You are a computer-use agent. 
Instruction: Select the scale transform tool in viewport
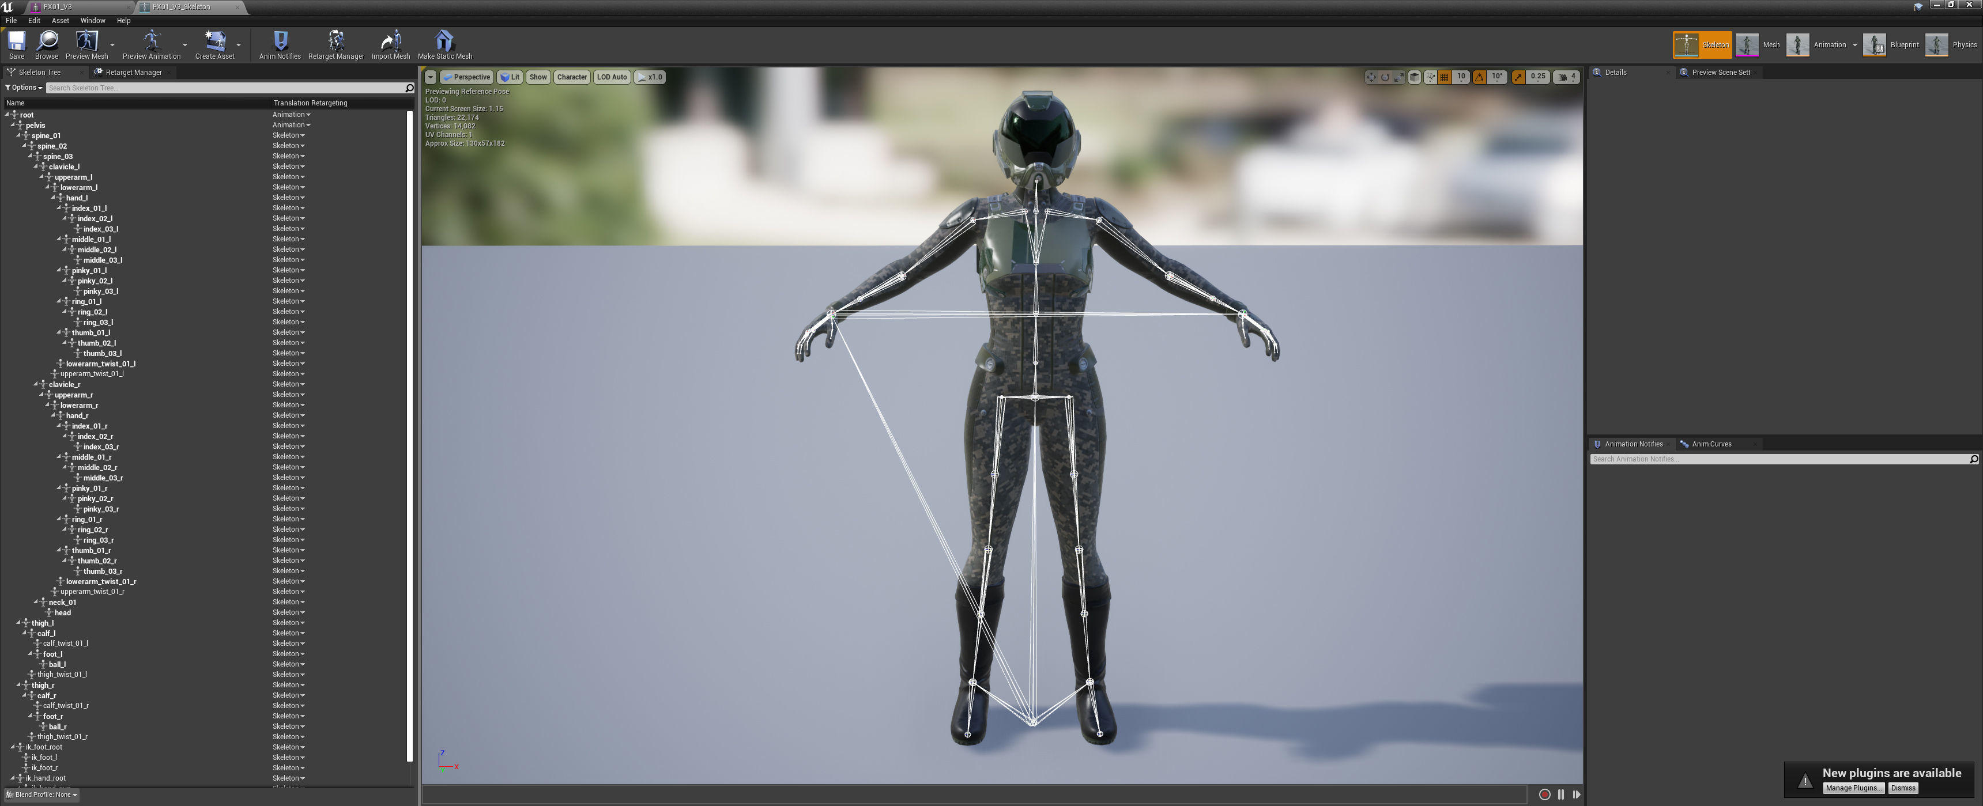[1398, 77]
